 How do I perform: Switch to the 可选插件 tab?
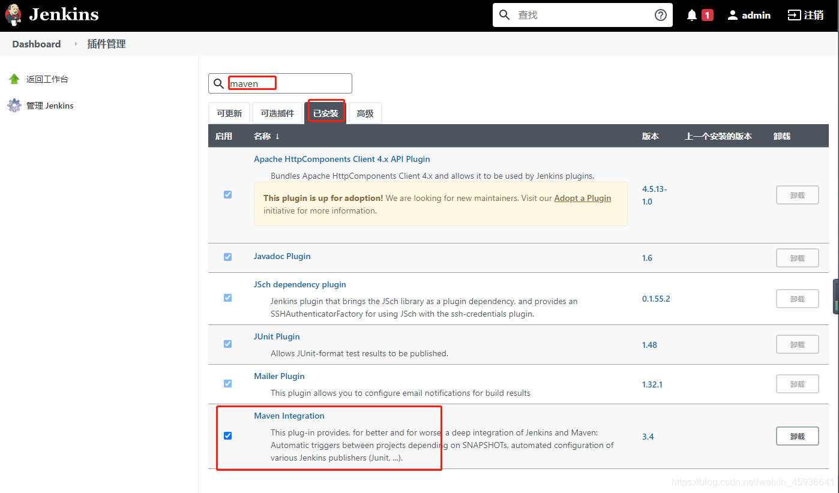click(x=277, y=113)
